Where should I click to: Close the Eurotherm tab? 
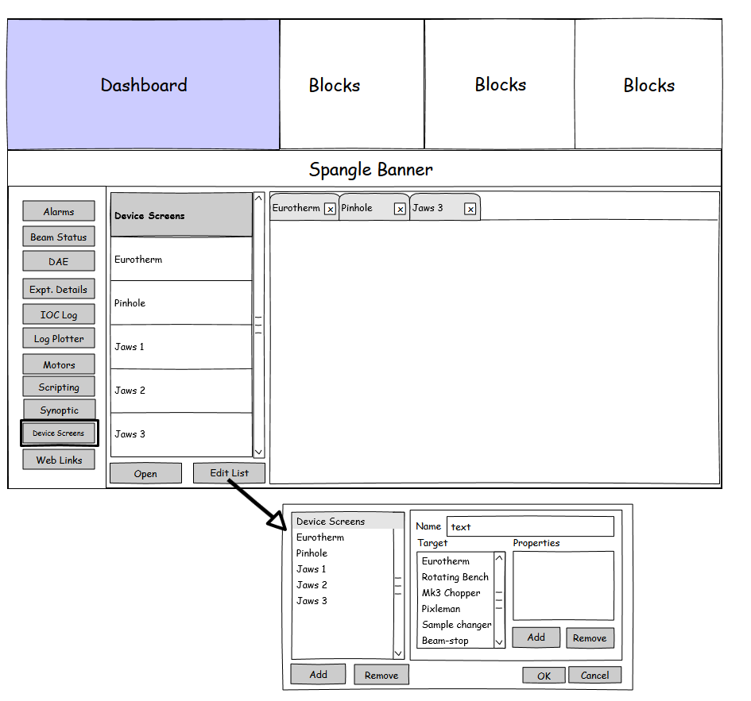pyautogui.click(x=330, y=209)
